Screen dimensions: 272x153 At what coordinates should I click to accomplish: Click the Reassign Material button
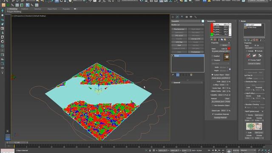[x=220, y=118]
